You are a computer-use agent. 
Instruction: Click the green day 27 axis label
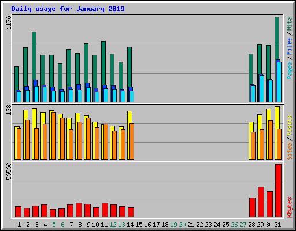click(243, 225)
